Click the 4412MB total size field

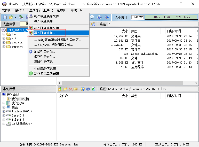(138, 17)
